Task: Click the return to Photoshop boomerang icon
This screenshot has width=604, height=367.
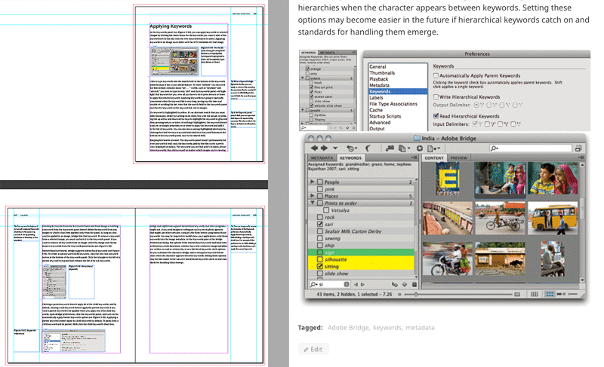Action: coord(368,148)
